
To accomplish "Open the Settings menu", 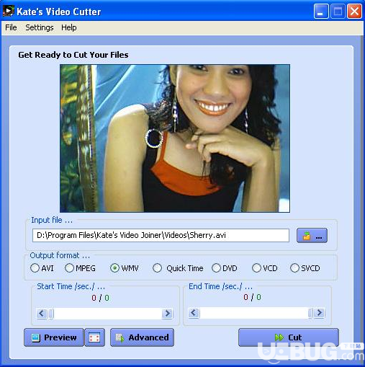I will 40,27.
